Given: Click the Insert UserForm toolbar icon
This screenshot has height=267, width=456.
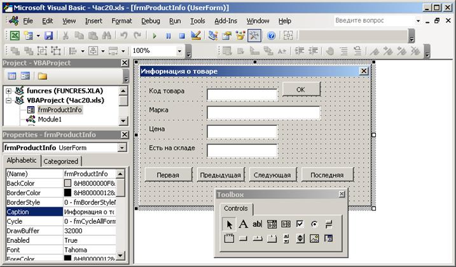Looking at the screenshot, I should (29, 36).
